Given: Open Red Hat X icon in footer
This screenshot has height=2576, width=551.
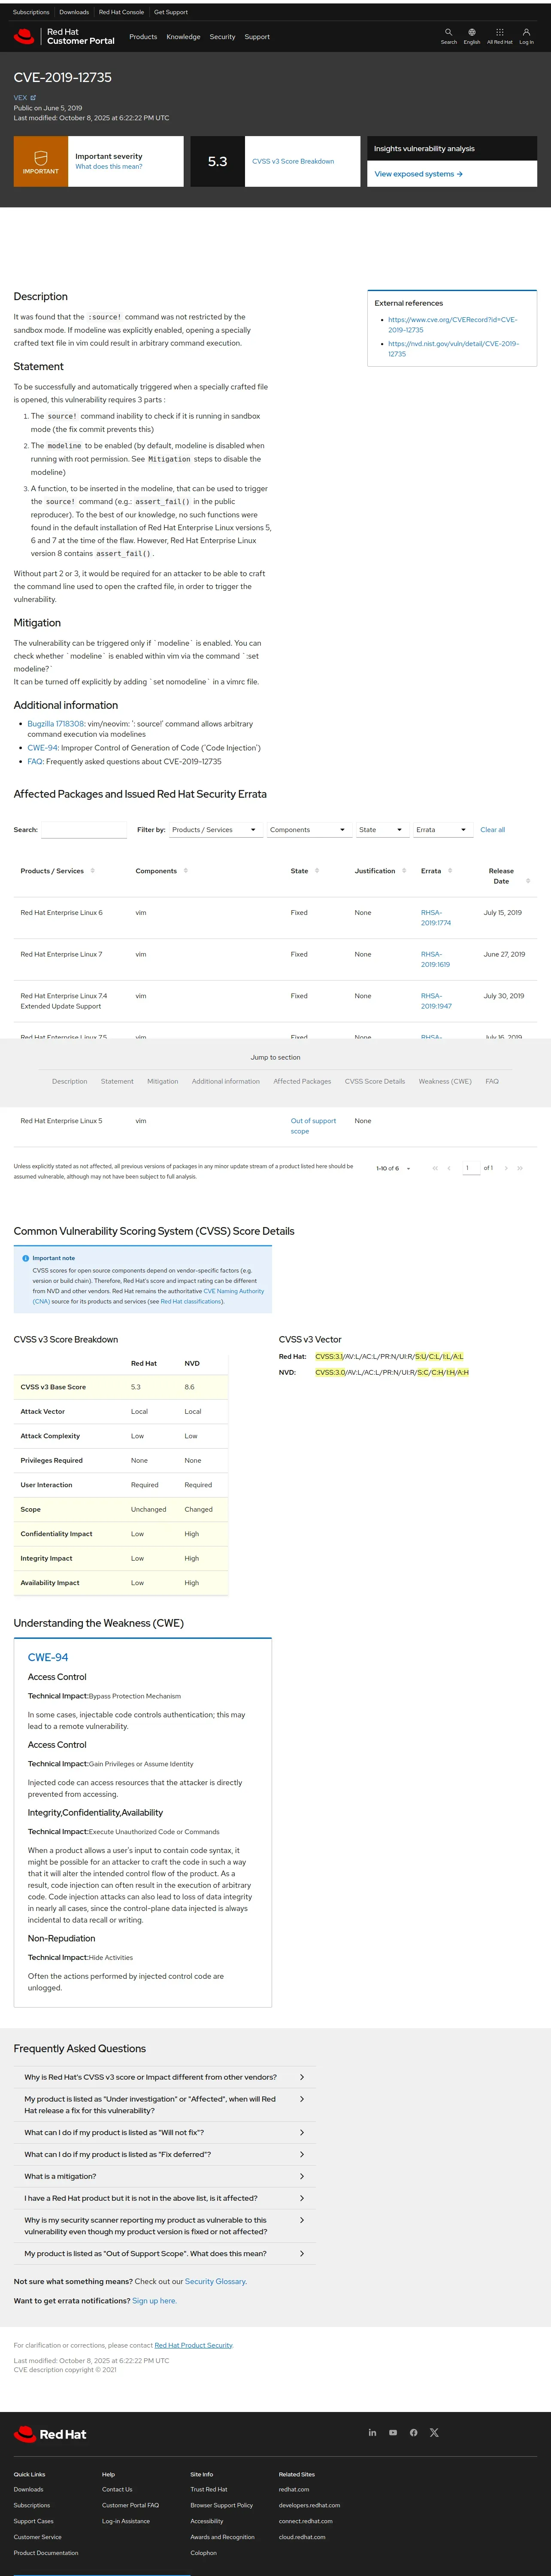Looking at the screenshot, I should (x=434, y=2433).
